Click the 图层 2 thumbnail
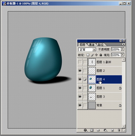 92,71
